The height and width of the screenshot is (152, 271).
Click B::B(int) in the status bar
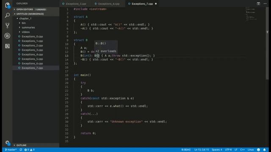[186, 150]
